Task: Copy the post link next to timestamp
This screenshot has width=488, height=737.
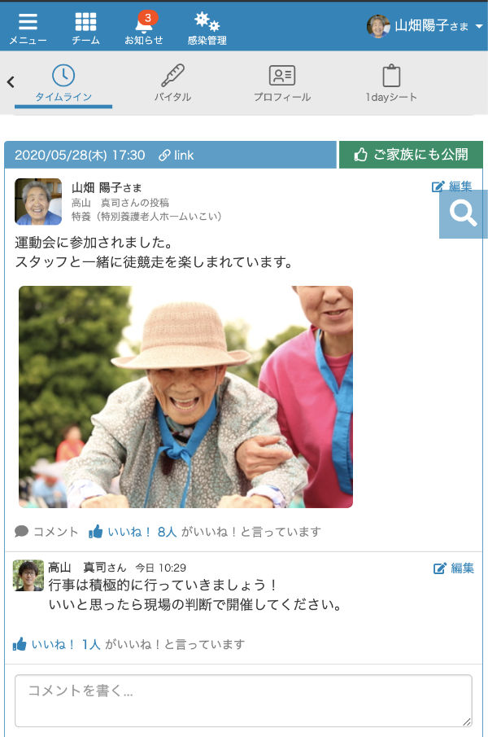Action: tap(176, 155)
